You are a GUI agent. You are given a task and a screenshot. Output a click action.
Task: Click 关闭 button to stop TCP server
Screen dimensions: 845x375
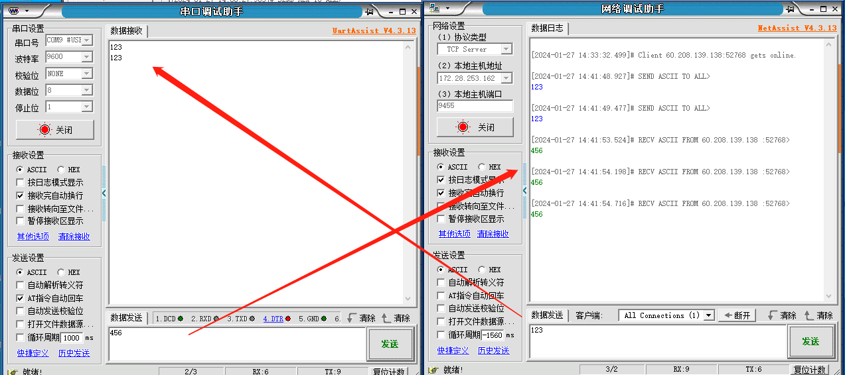click(x=477, y=127)
